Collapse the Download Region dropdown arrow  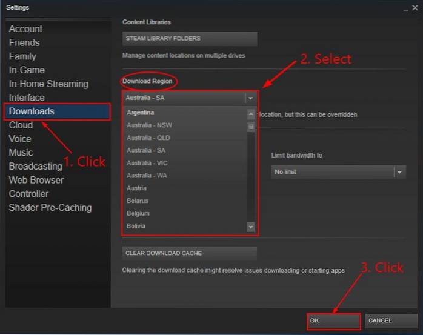(x=250, y=98)
